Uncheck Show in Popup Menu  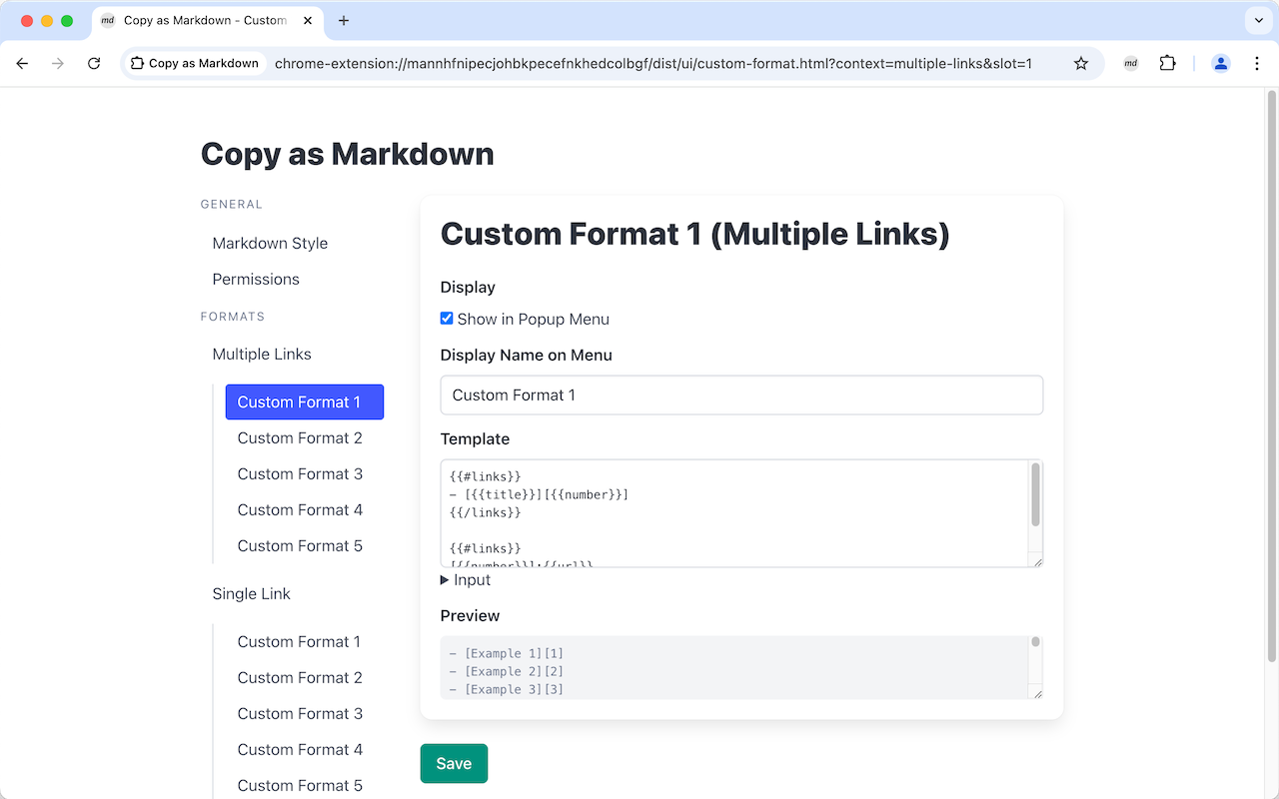447,318
